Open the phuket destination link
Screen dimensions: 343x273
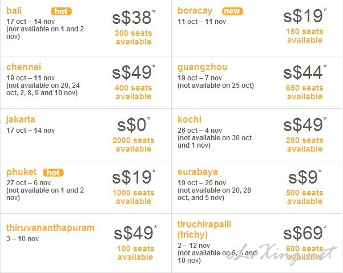tap(22, 172)
